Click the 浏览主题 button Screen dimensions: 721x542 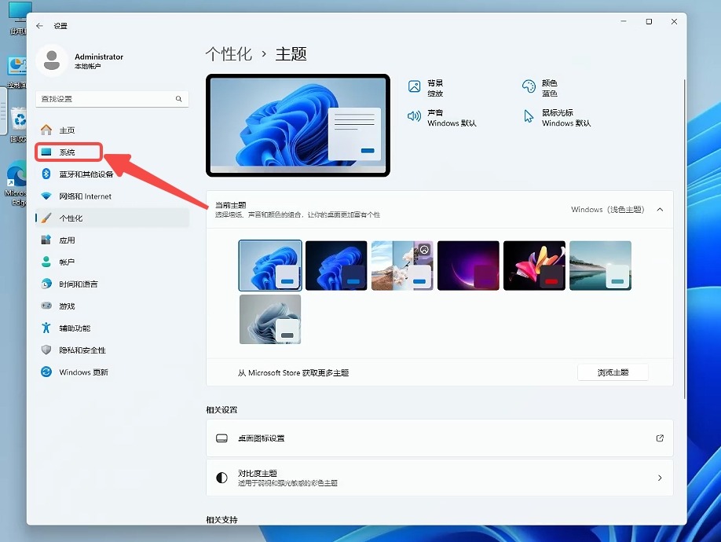613,372
